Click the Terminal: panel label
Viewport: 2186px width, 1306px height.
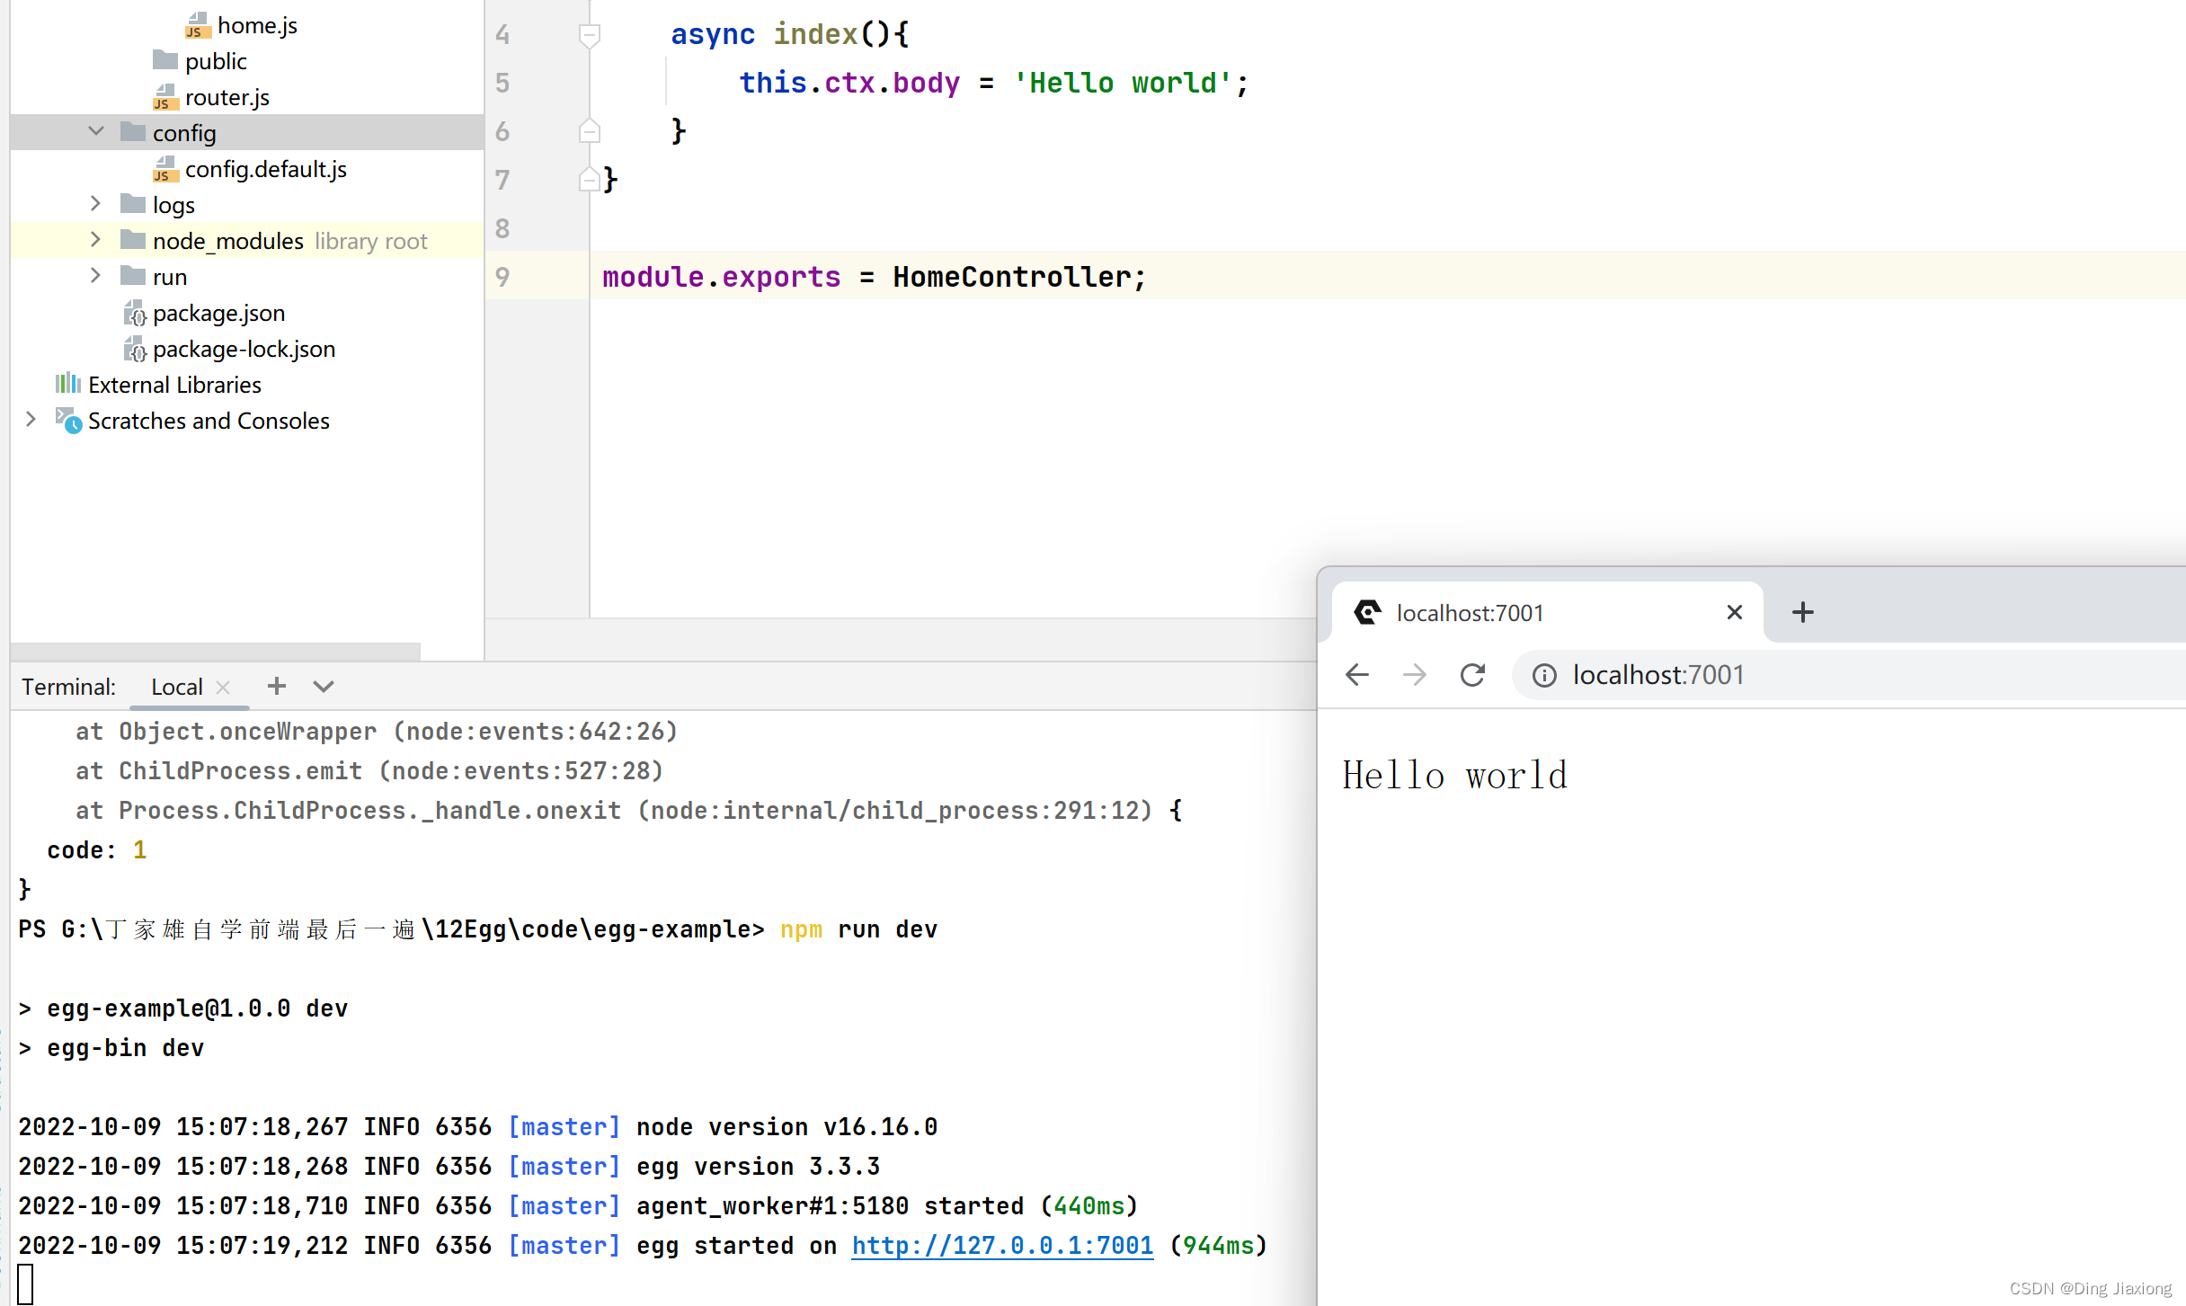click(69, 688)
